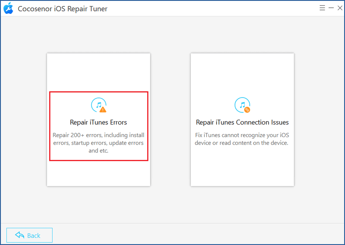Click the 'Fix iTunes cannot recognize' description text
This screenshot has width=345, height=245.
pyautogui.click(x=242, y=139)
